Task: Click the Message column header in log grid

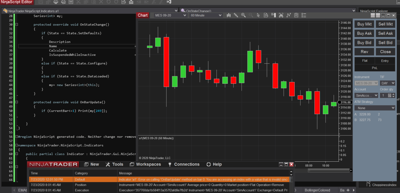Action: click(x=204, y=173)
